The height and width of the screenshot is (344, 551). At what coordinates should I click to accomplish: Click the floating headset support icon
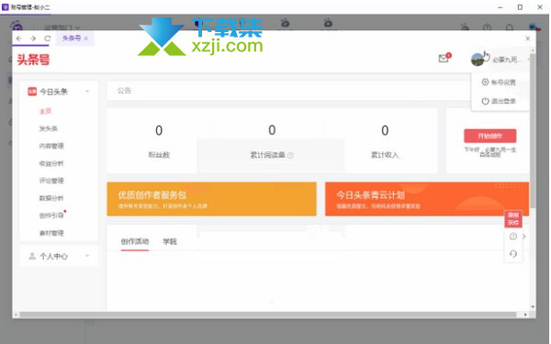tap(513, 253)
